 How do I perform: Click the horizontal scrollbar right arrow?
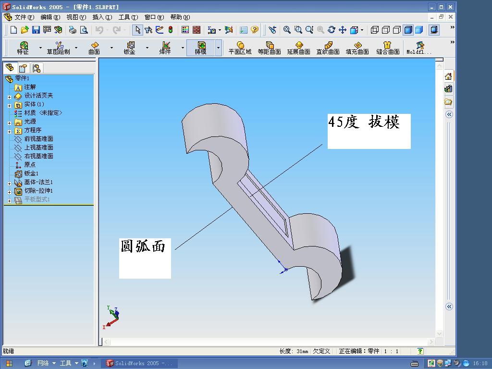click(x=431, y=342)
